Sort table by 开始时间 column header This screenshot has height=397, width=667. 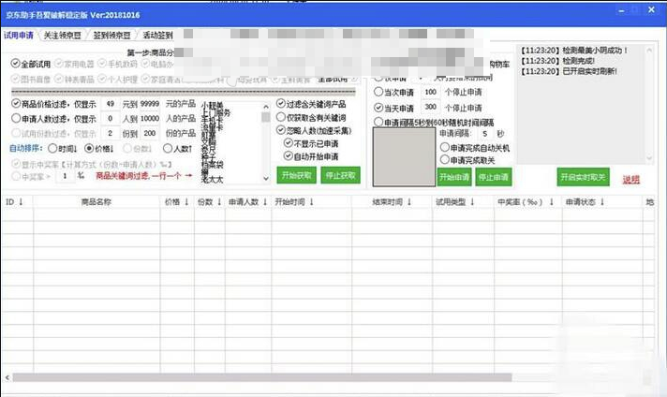311,202
